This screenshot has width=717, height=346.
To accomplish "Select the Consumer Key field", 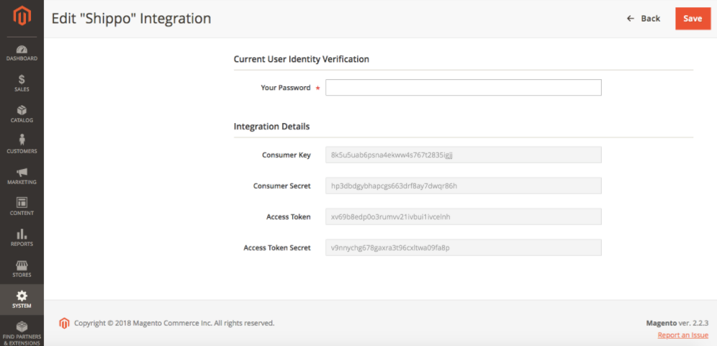I will pyautogui.click(x=463, y=155).
